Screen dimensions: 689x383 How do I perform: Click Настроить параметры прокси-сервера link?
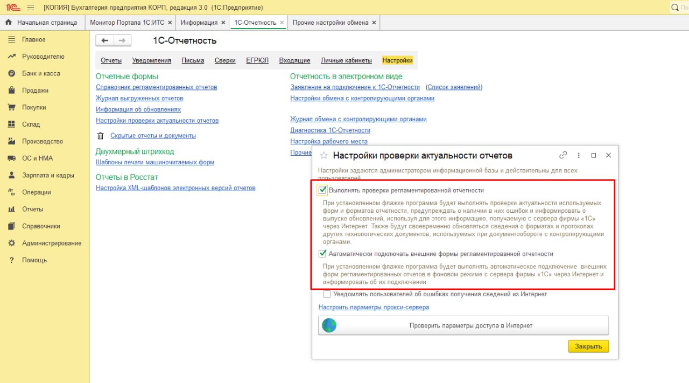374,308
